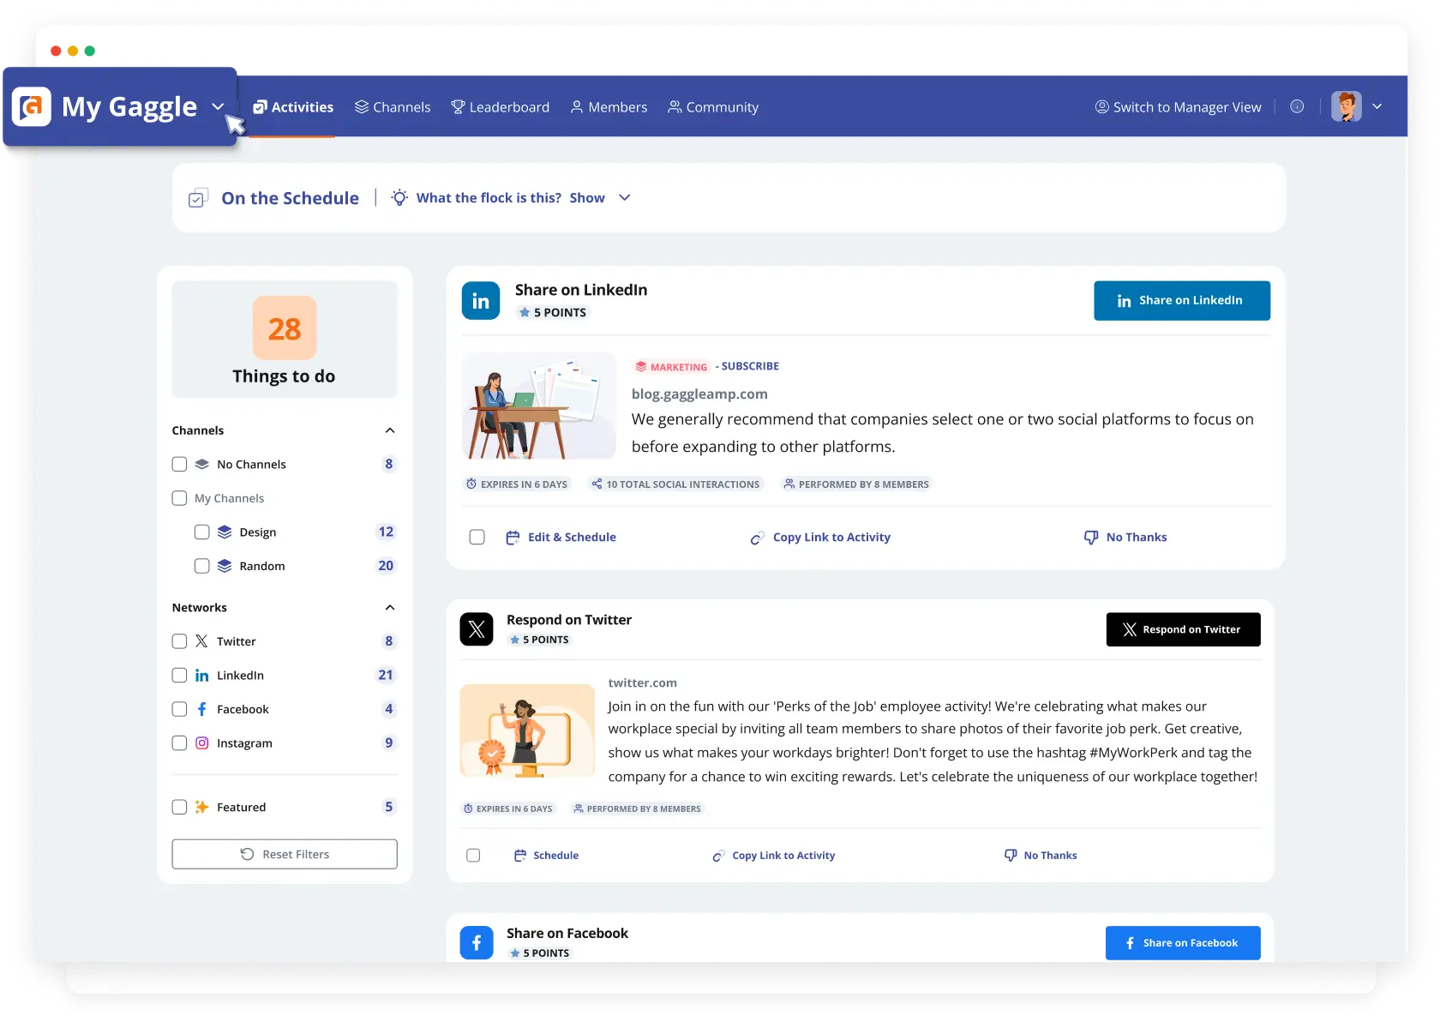This screenshot has width=1440, height=1028.
Task: Click the twitter.com source text
Action: pyautogui.click(x=643, y=683)
